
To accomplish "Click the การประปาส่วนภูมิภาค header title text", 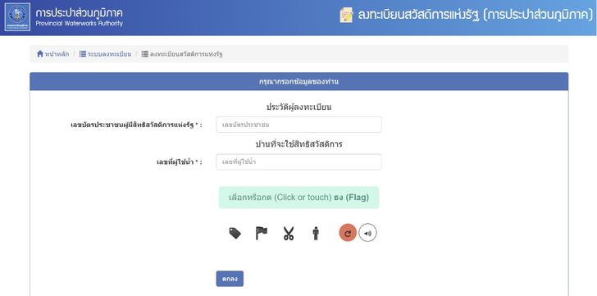I will 80,13.
